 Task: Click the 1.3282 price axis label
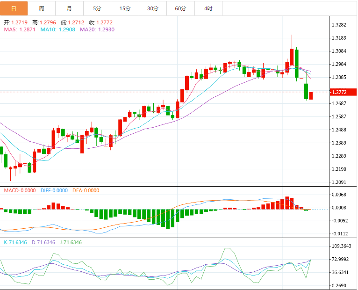[x=339, y=25]
